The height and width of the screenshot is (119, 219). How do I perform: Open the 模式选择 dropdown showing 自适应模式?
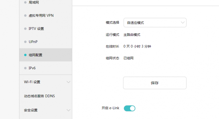click(x=155, y=23)
